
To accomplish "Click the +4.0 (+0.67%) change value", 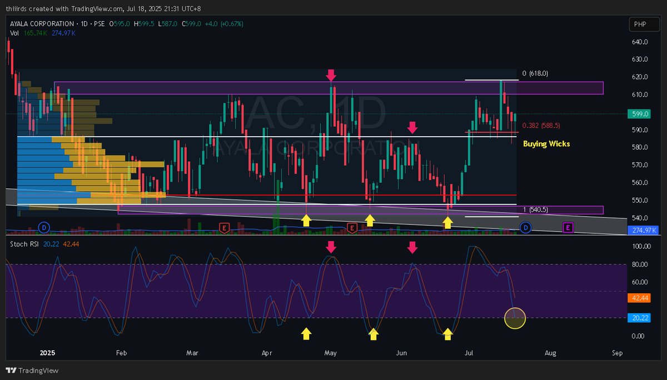I will point(223,24).
